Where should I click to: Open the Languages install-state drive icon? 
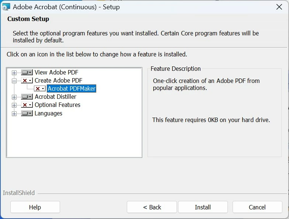[x=27, y=113]
